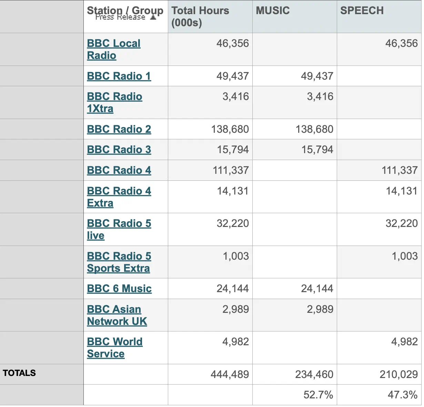The width and height of the screenshot is (424, 407).
Task: Open the BBC Radio 1Xtra link
Action: tap(114, 102)
